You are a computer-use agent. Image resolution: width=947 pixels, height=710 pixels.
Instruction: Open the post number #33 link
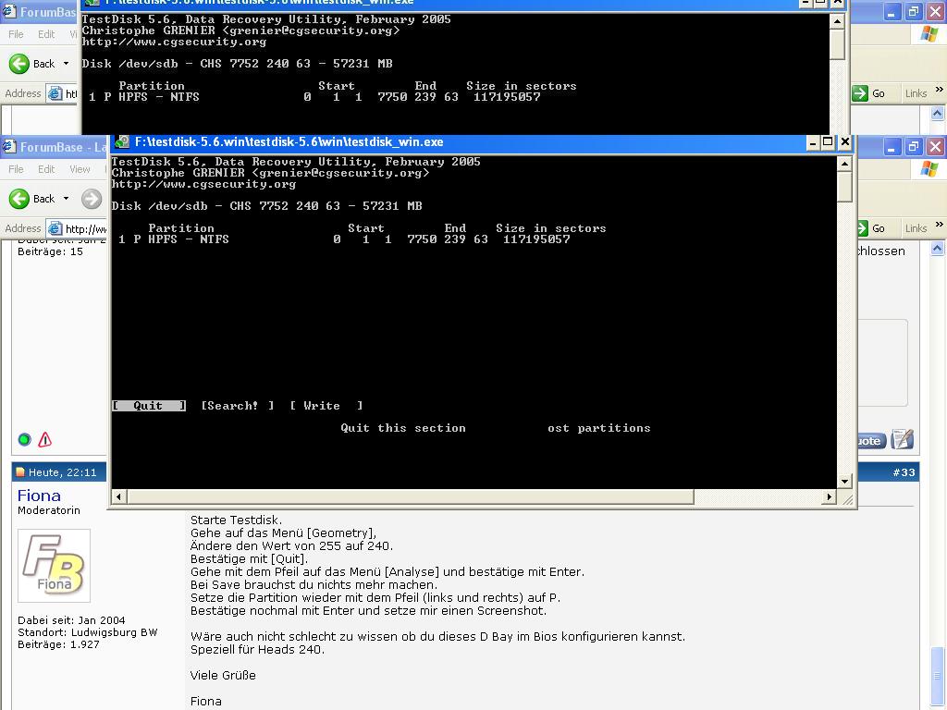[x=904, y=472]
